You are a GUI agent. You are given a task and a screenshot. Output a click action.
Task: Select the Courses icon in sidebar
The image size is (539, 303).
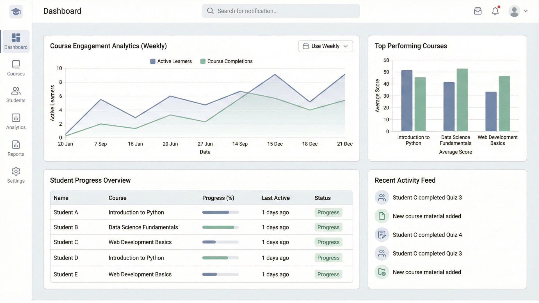point(16,67)
